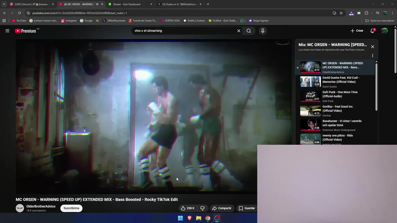Open OlderBrotherAdvice channel name
This screenshot has height=223, width=397.
41,206
